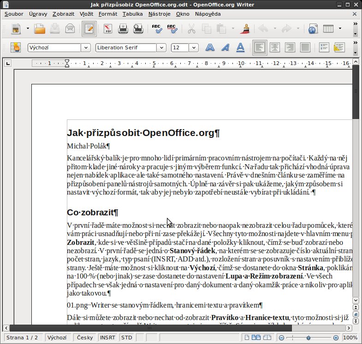Click the Insert Table icon

(328, 29)
